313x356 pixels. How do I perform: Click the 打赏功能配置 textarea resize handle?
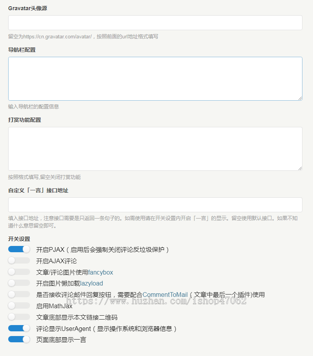300,168
